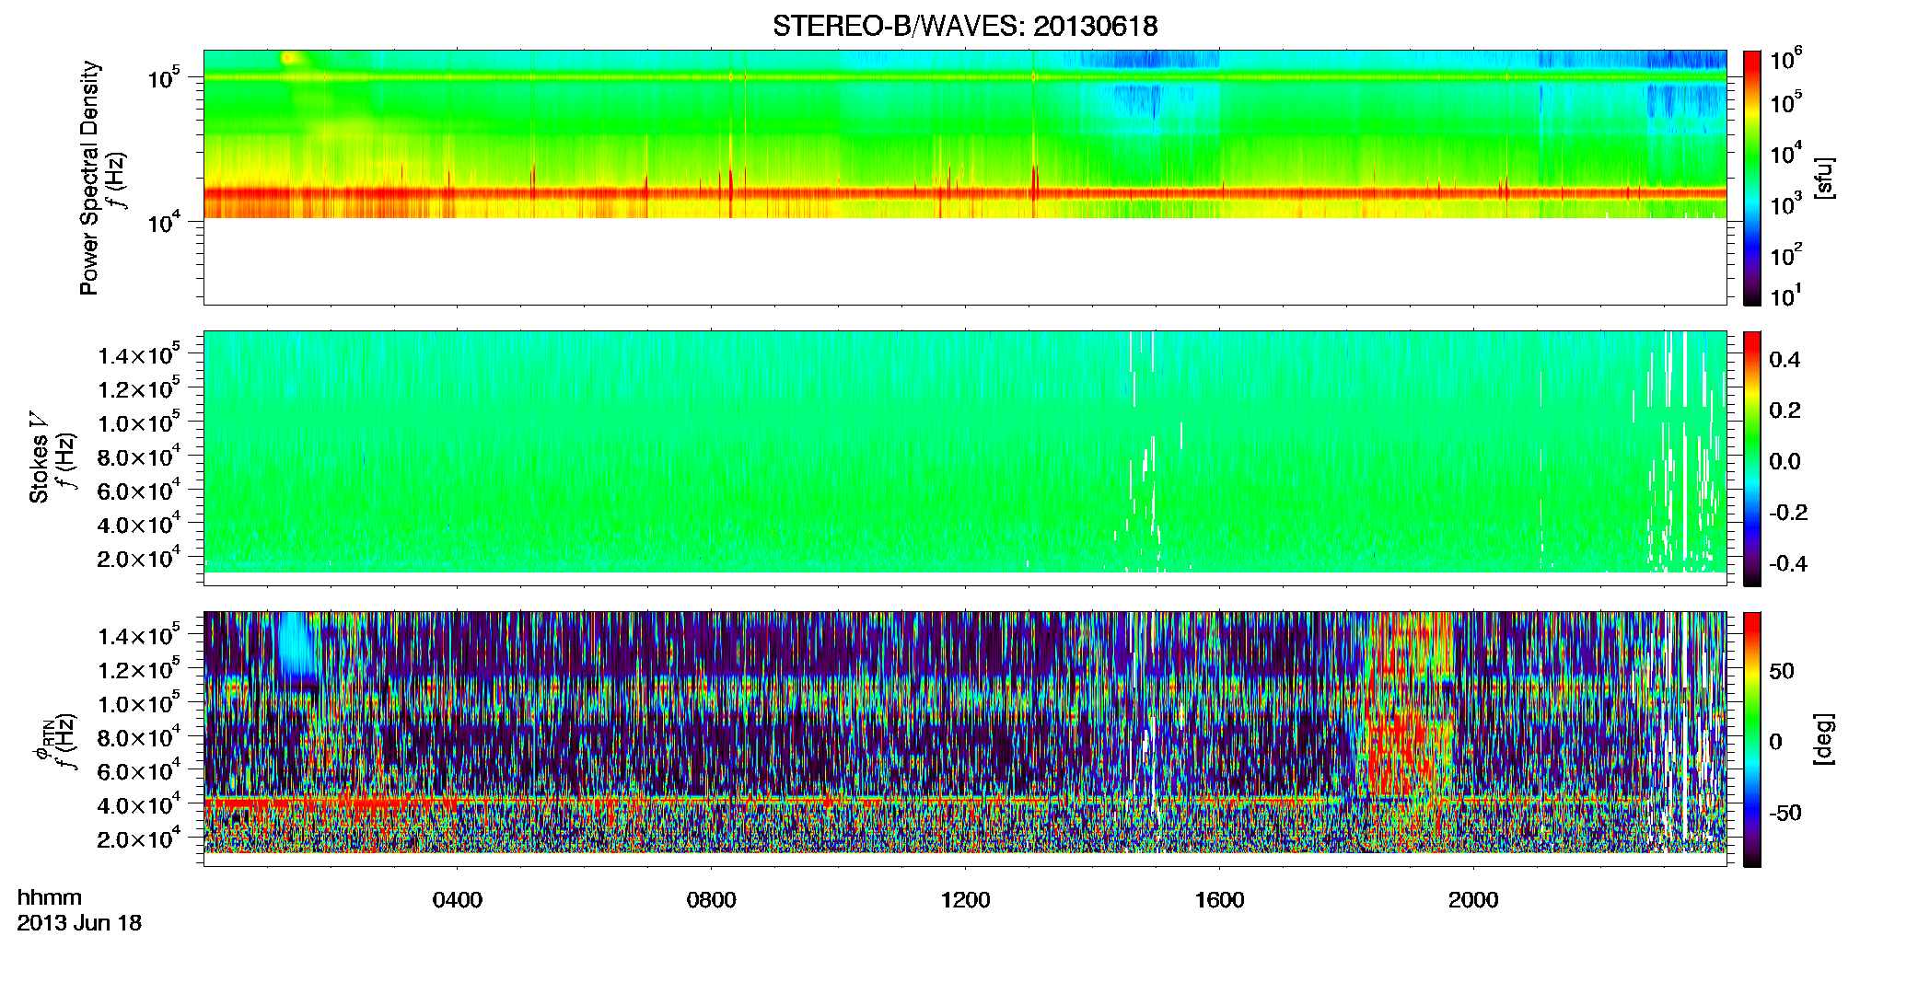
Task: Click the 50 value on angle colorbar
Action: pos(1782,671)
